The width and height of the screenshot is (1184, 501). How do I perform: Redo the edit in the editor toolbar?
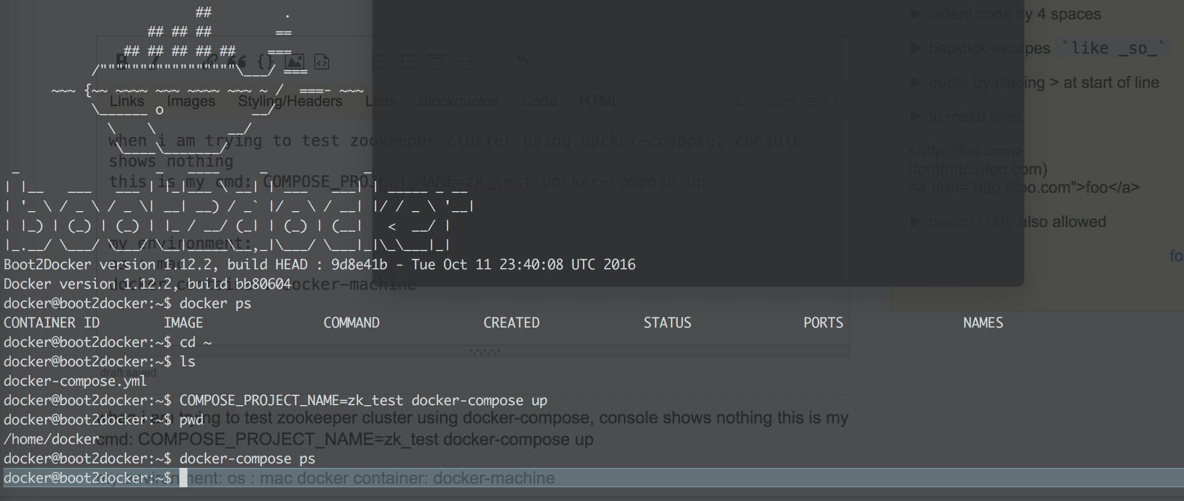pyautogui.click(x=550, y=60)
